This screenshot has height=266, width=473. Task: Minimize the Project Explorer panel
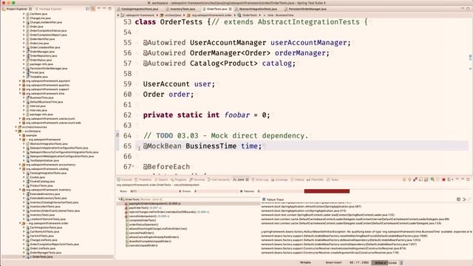104,9
